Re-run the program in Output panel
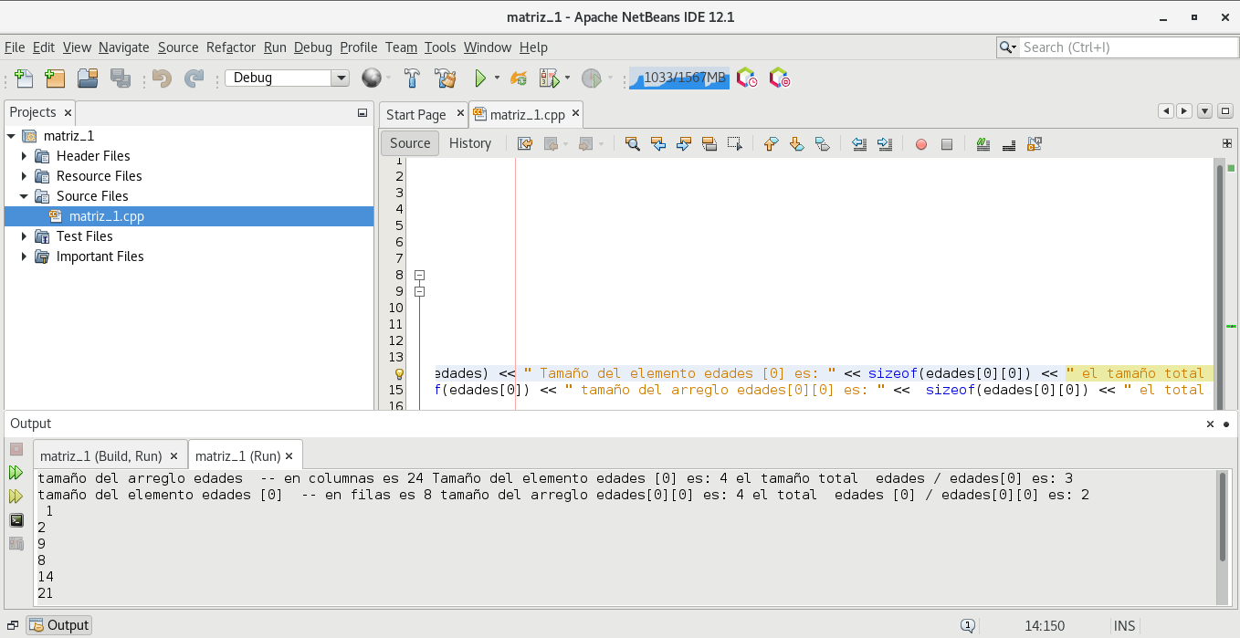Viewport: 1240px width, 638px height. [x=16, y=473]
